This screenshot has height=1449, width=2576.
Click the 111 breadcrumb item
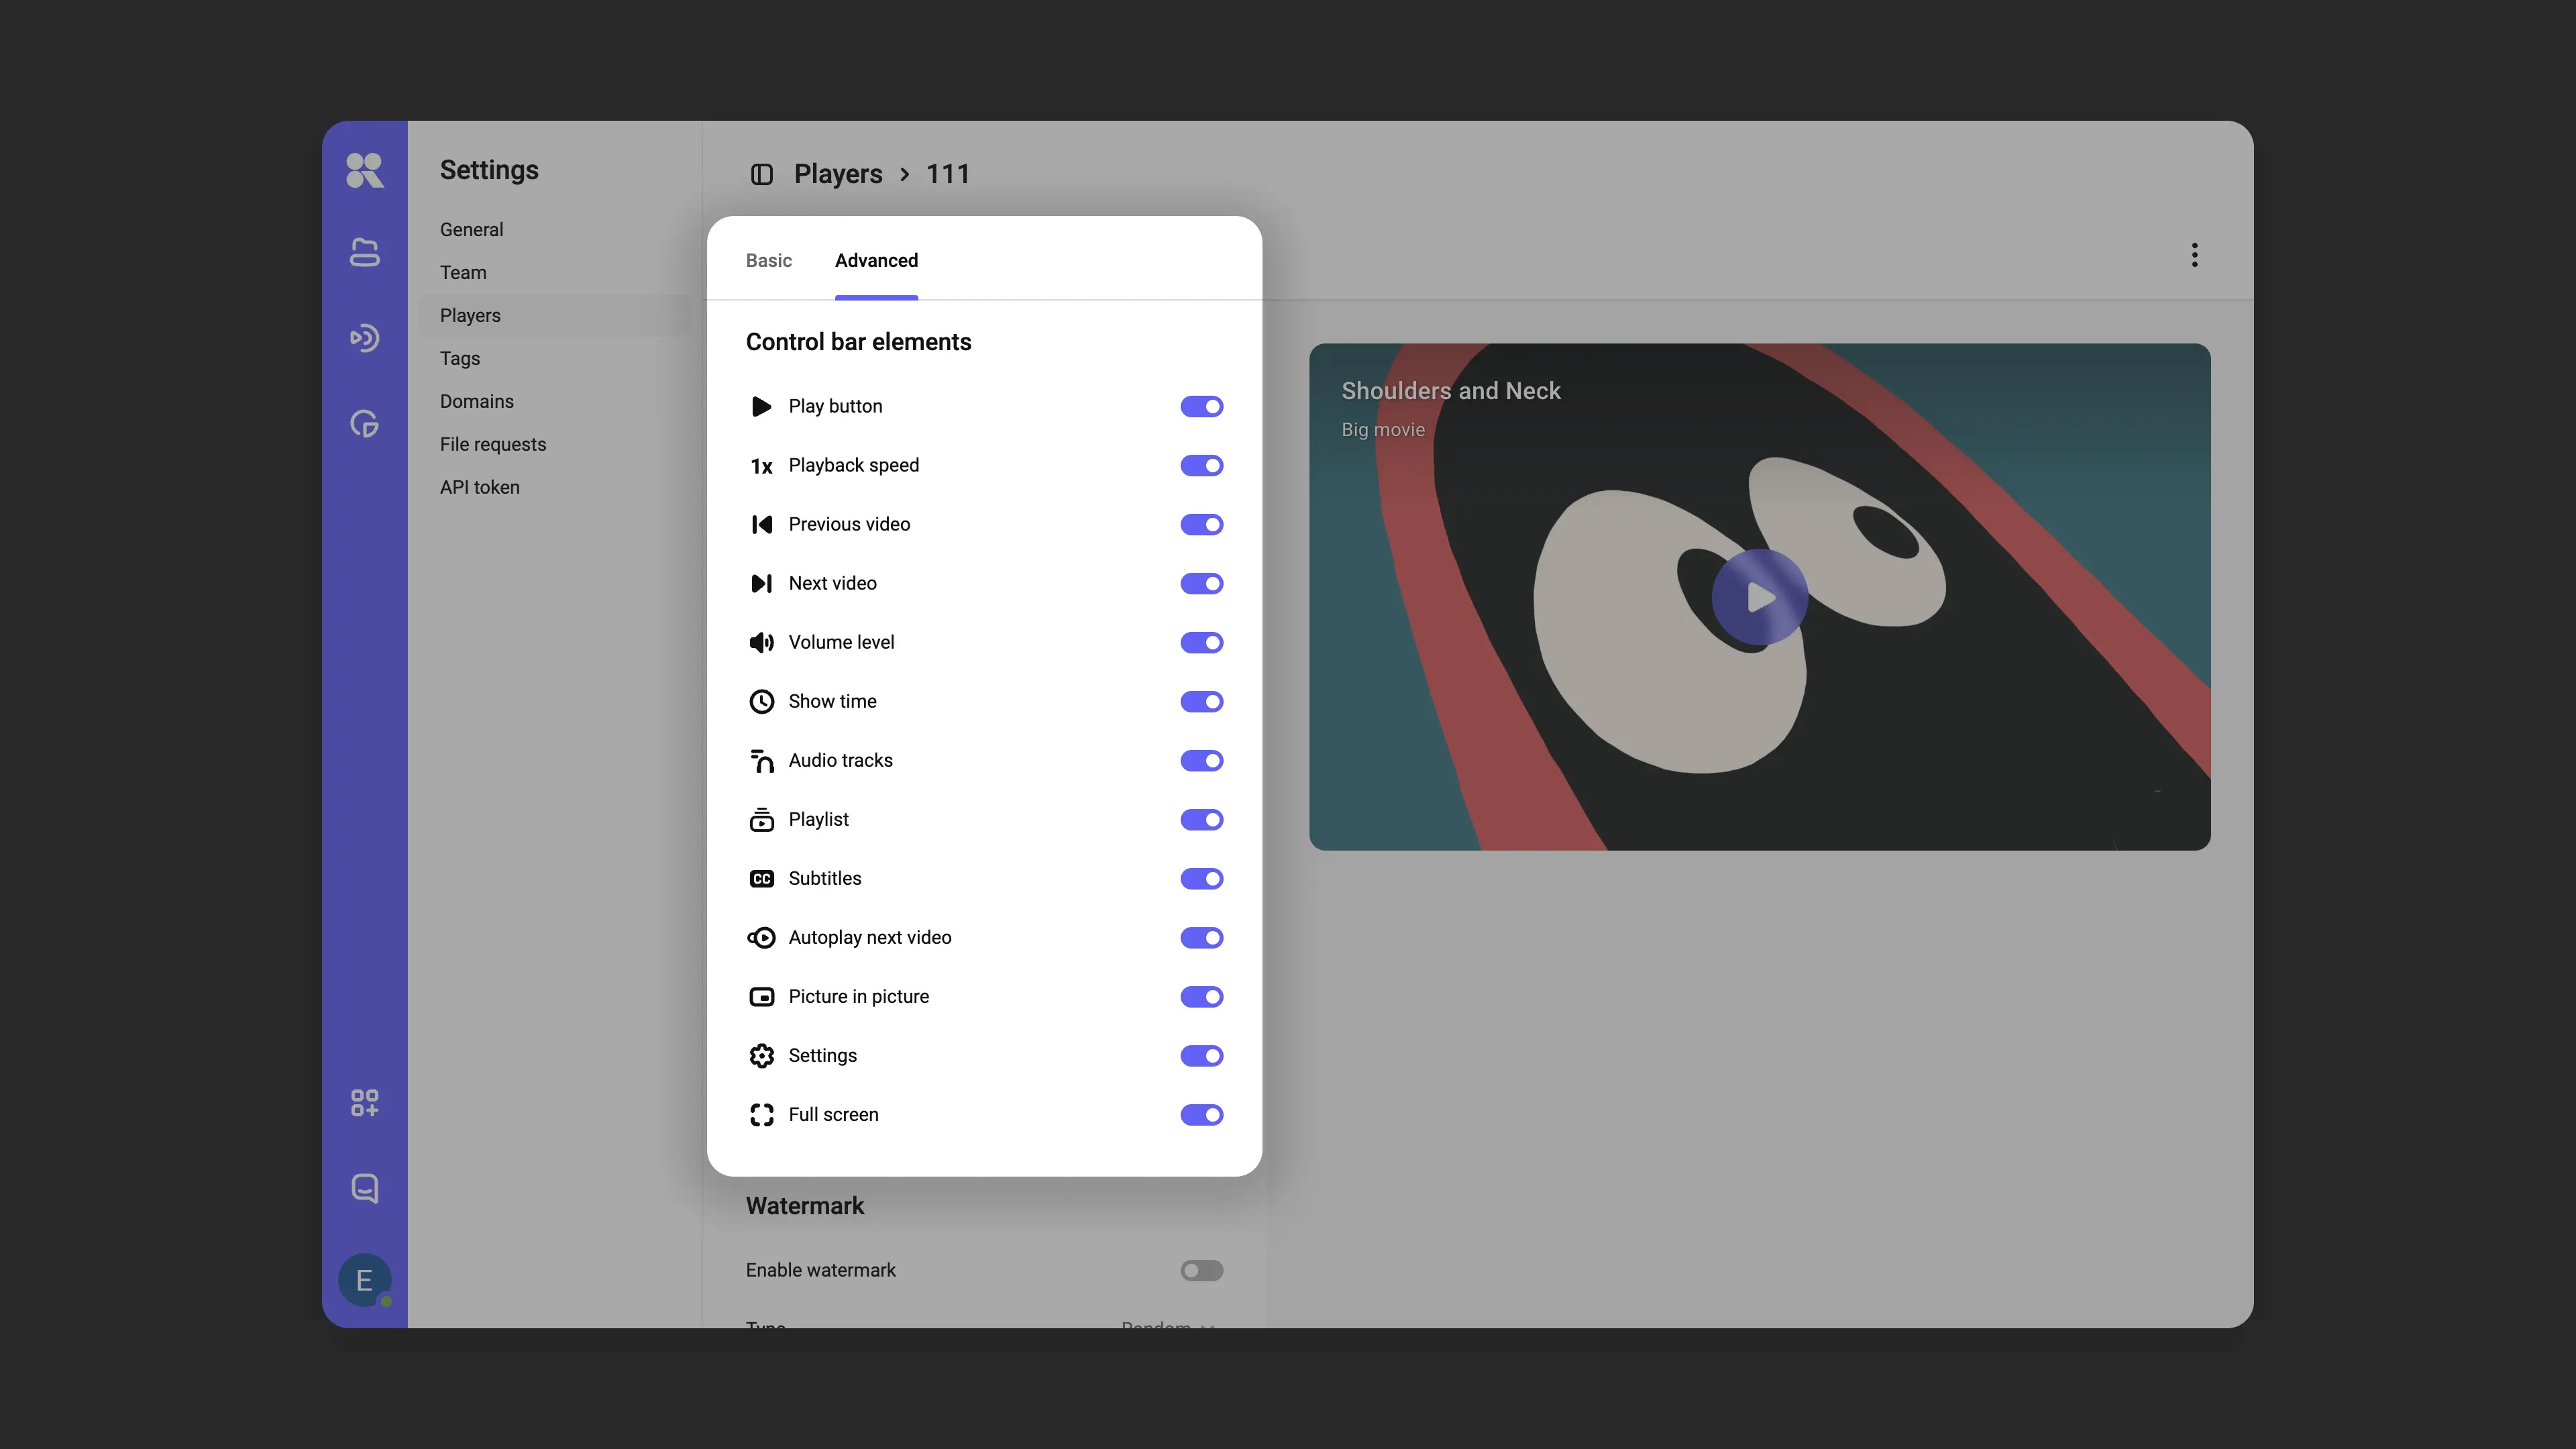coord(947,174)
